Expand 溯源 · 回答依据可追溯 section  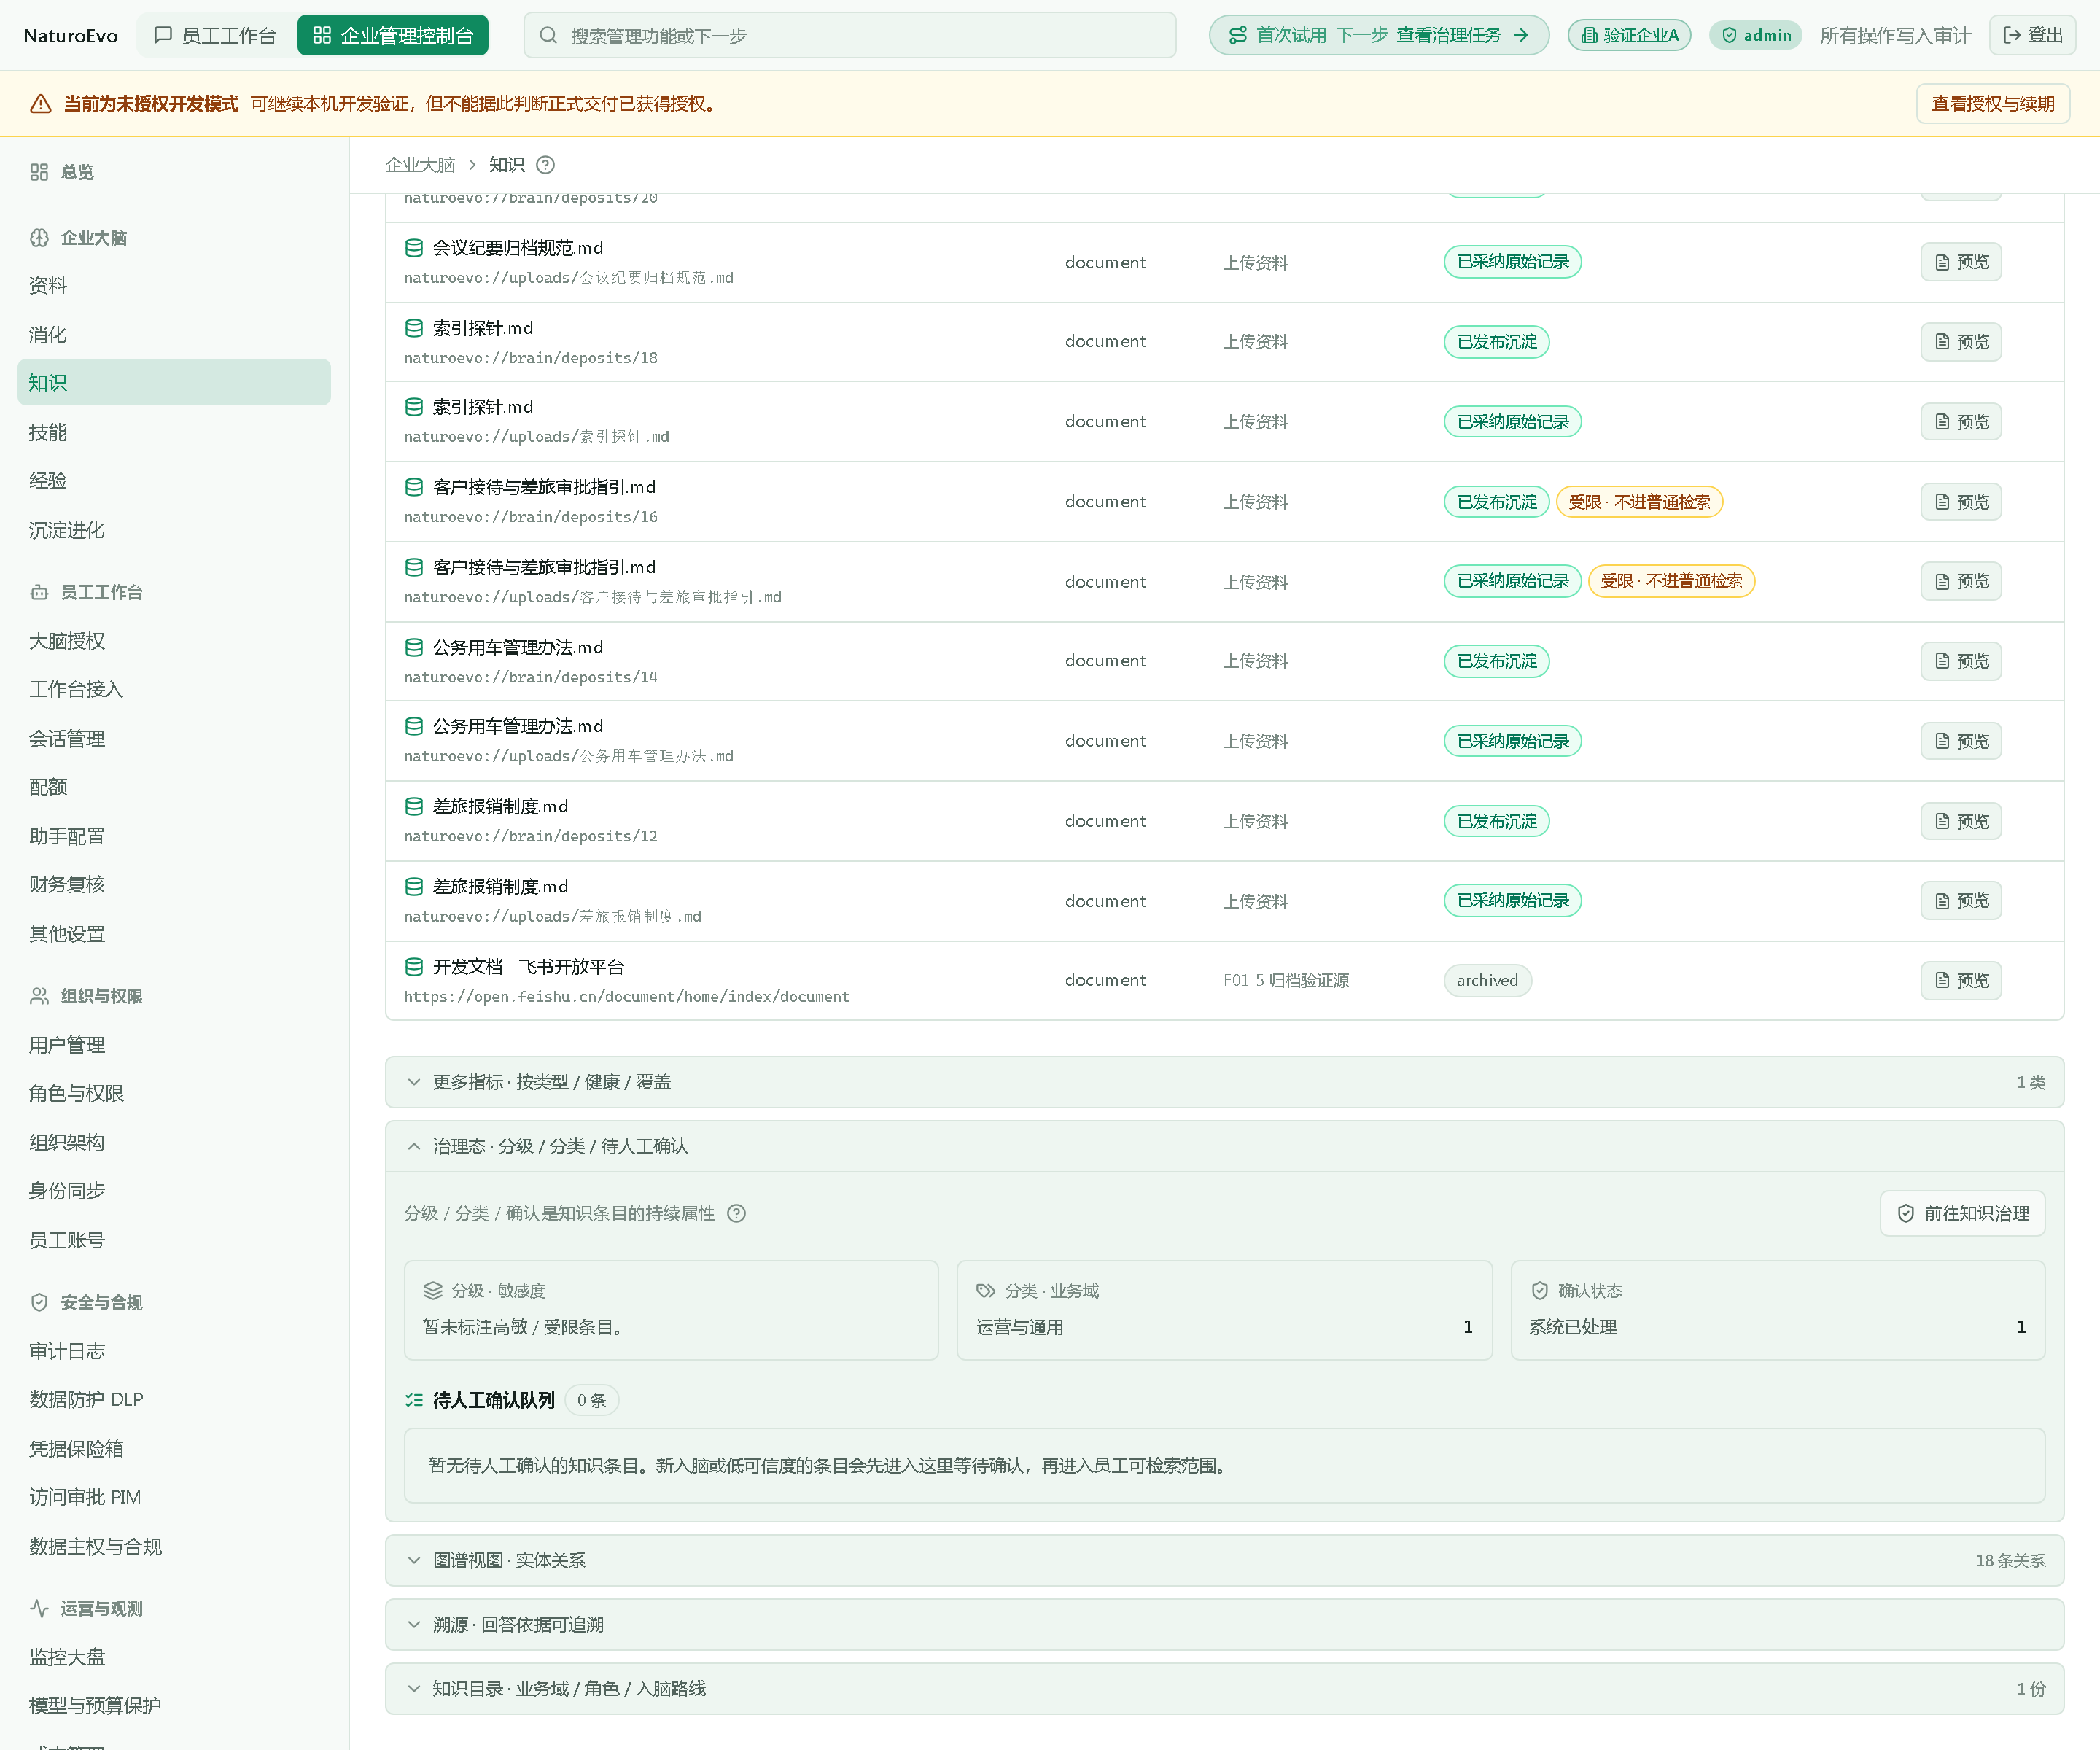(1225, 1624)
